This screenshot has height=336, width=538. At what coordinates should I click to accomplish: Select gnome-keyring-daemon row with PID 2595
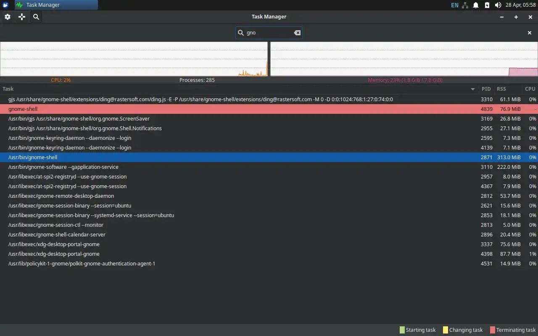coord(269,138)
